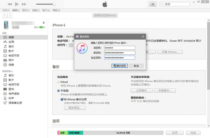The height and width of the screenshot is (138, 210).
Task: Click the 旧密码 old password field
Action: pyautogui.click(x=120, y=48)
